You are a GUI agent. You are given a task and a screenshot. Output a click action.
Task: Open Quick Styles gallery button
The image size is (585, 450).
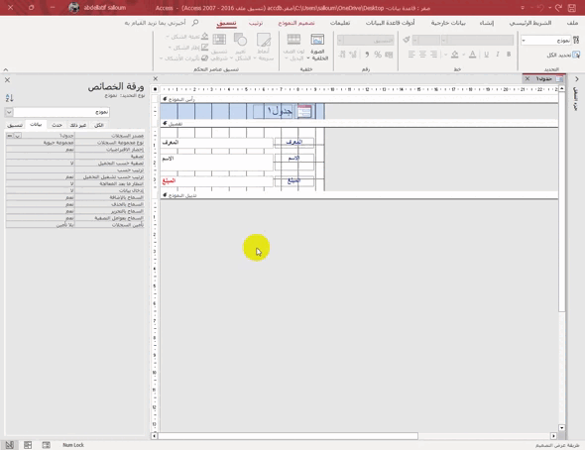[x=264, y=47]
